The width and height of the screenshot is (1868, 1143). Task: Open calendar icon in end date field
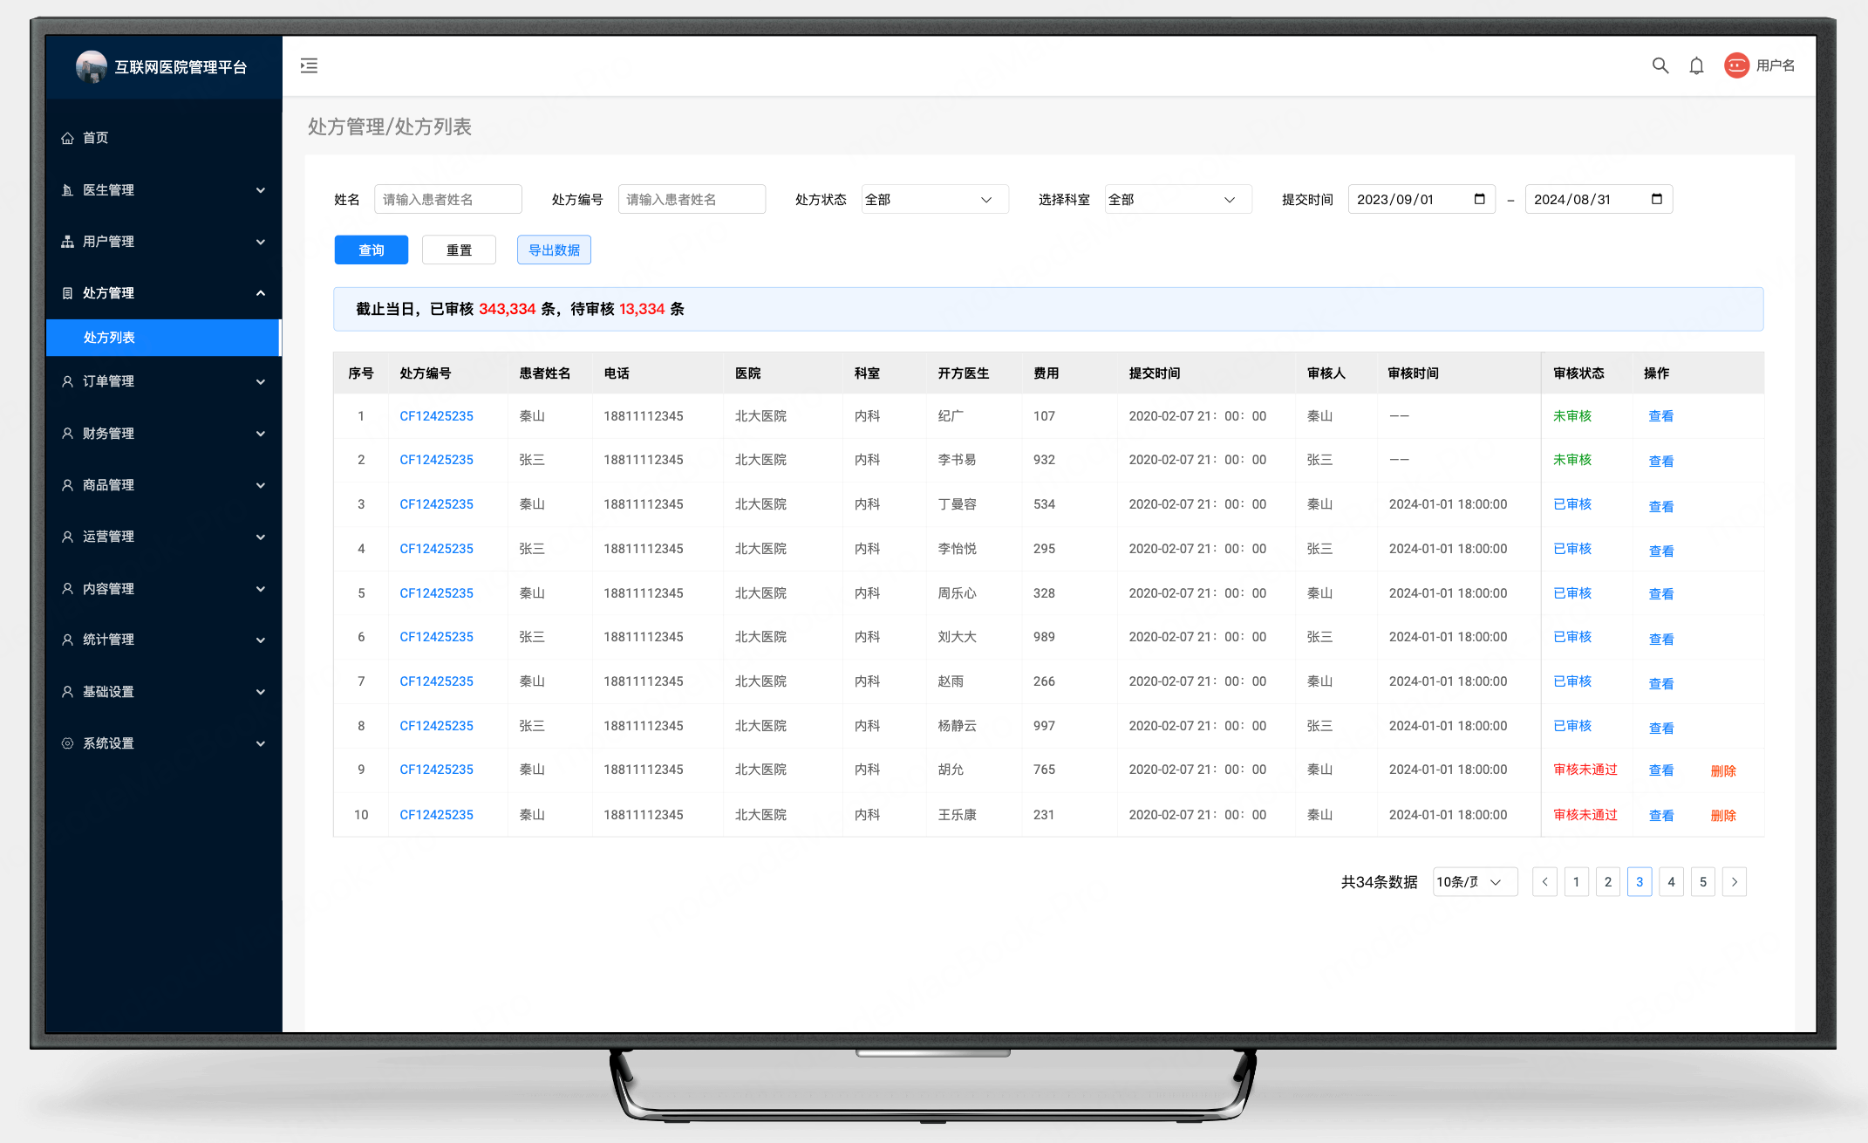[1657, 199]
